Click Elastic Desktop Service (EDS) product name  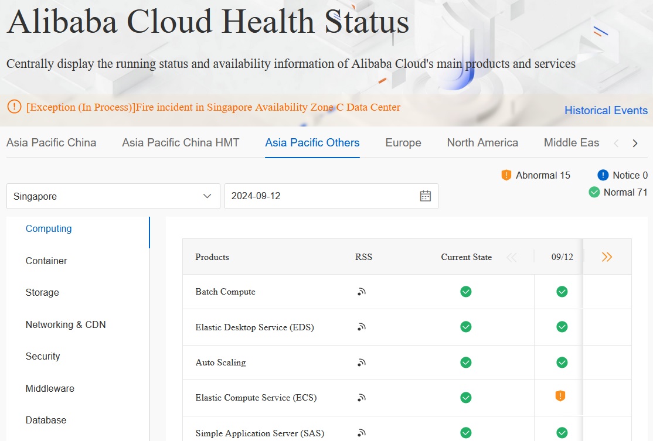tap(254, 327)
